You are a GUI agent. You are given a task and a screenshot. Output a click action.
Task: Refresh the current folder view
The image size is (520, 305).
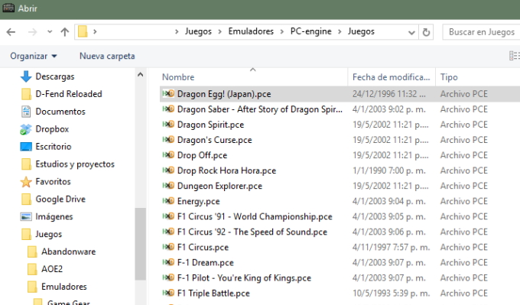(x=426, y=32)
